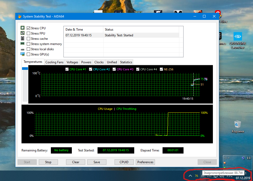Click the monitor icon beside Stress GPU(s)
This screenshot has height=181, width=253.
pyautogui.click(x=23, y=54)
